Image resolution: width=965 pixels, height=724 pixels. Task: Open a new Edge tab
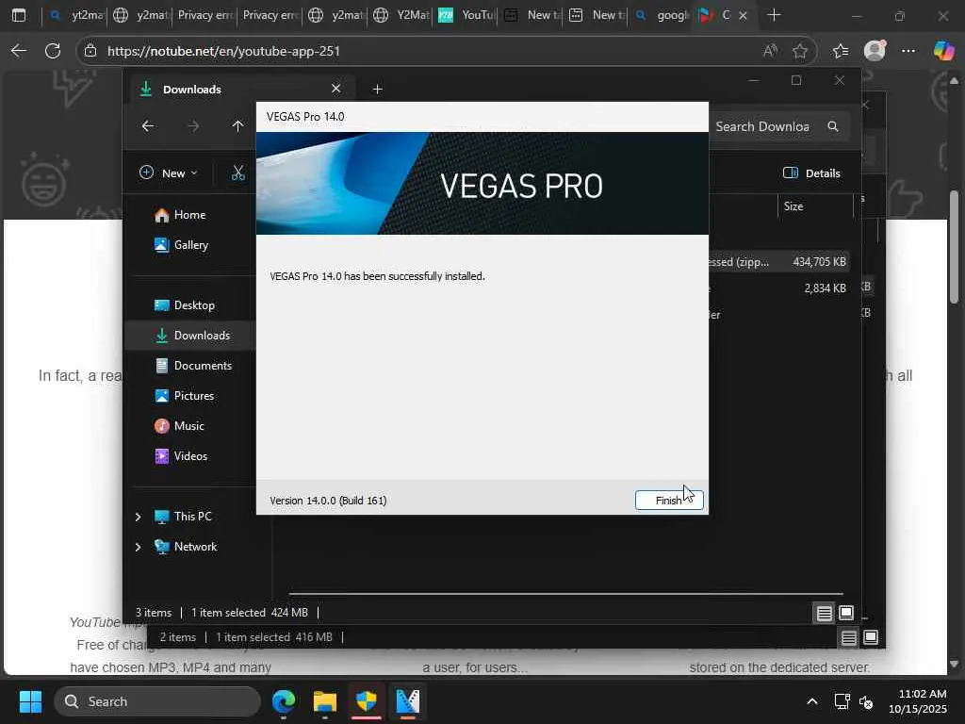[x=775, y=15]
